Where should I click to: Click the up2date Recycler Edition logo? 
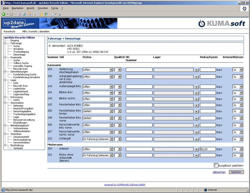click(20, 23)
